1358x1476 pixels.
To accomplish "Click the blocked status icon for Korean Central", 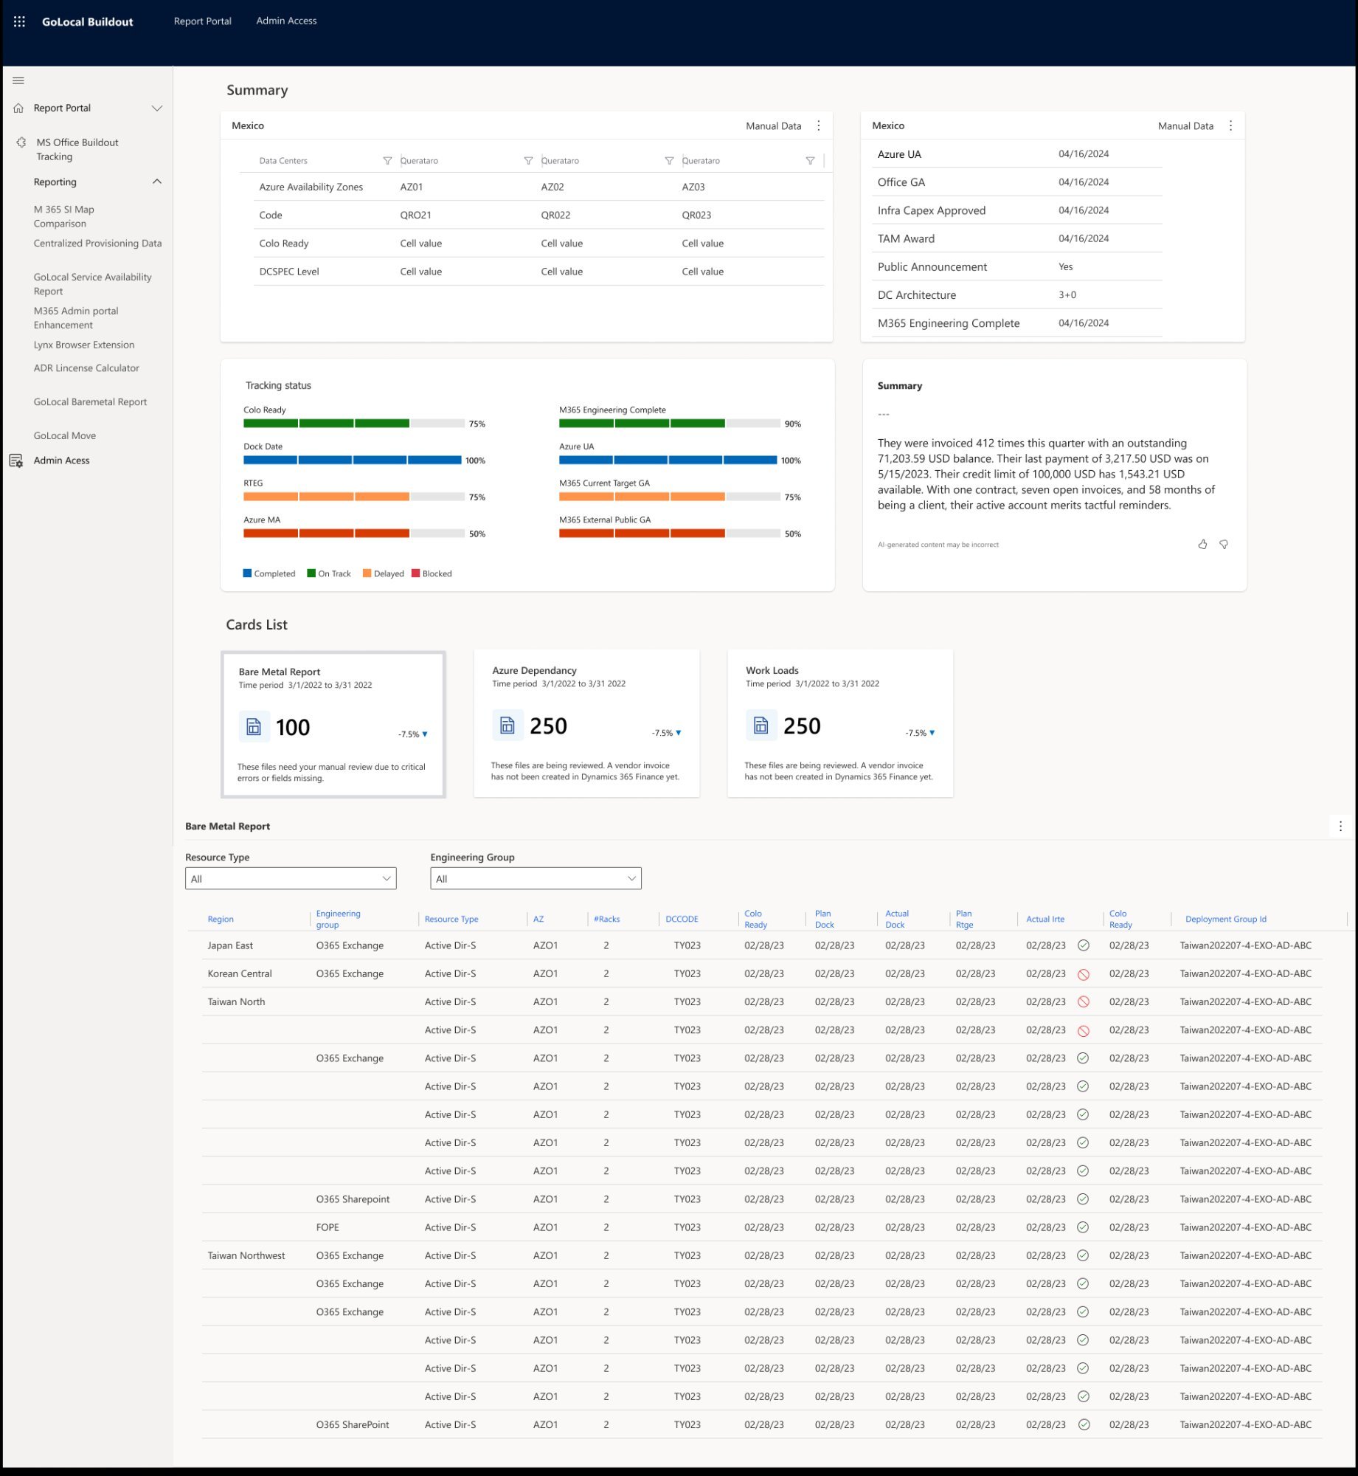I will pyautogui.click(x=1084, y=974).
